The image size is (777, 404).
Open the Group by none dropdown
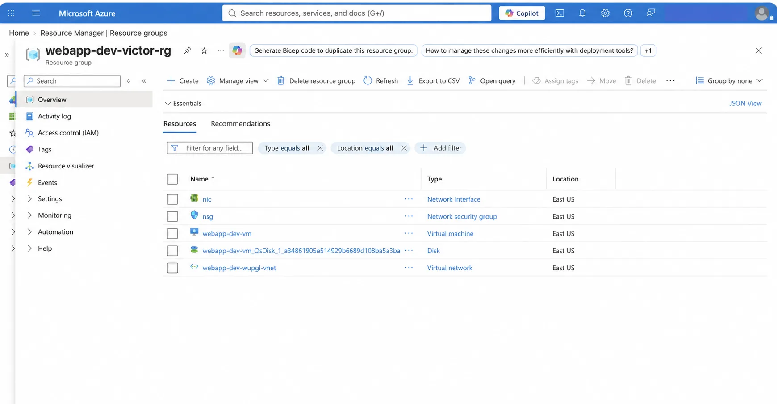coord(729,81)
